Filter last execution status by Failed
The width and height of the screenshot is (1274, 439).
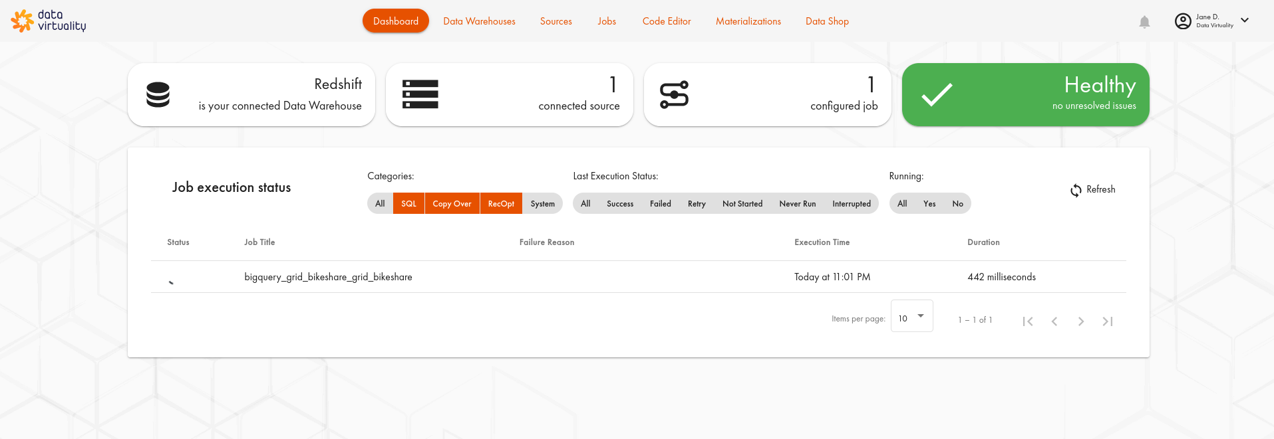pos(660,204)
